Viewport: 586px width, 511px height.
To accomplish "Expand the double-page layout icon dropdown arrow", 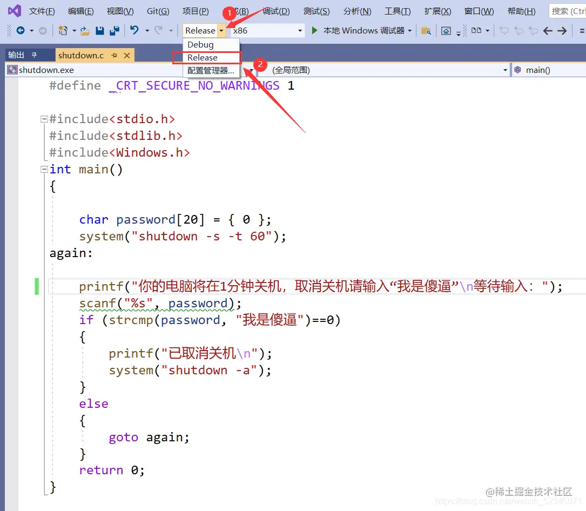I will click(x=487, y=31).
